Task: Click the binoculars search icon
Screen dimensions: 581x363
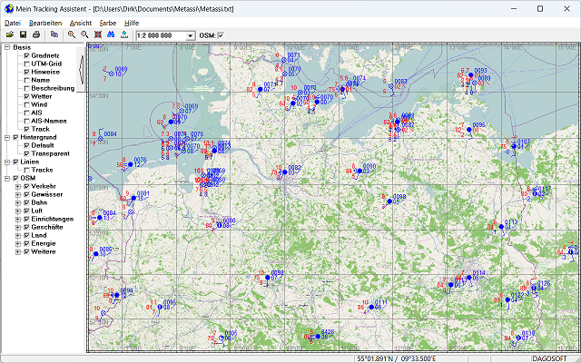Action: 111,34
